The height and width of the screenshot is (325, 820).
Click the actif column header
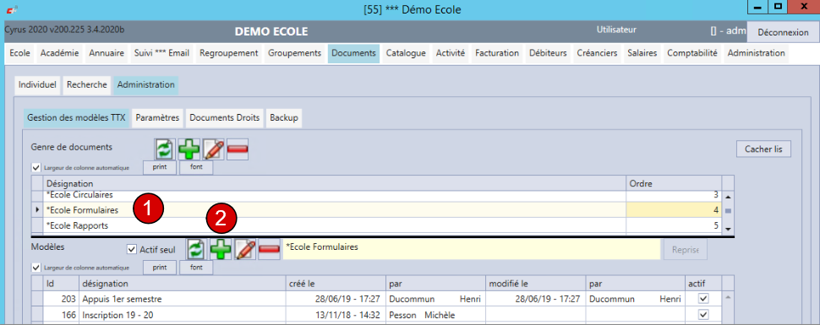[703, 284]
